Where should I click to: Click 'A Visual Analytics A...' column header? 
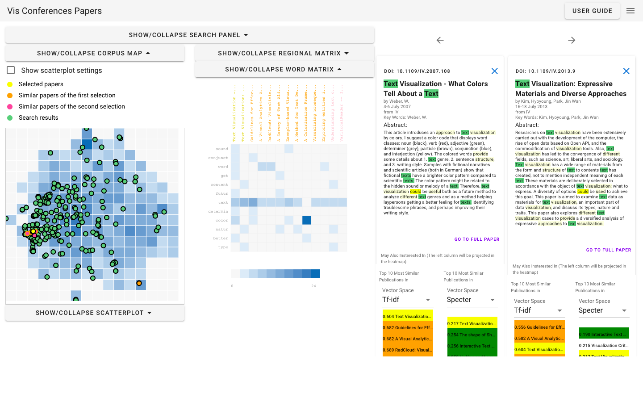pyautogui.click(x=261, y=112)
